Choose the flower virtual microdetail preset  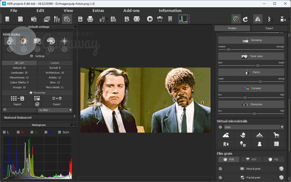tap(243, 135)
